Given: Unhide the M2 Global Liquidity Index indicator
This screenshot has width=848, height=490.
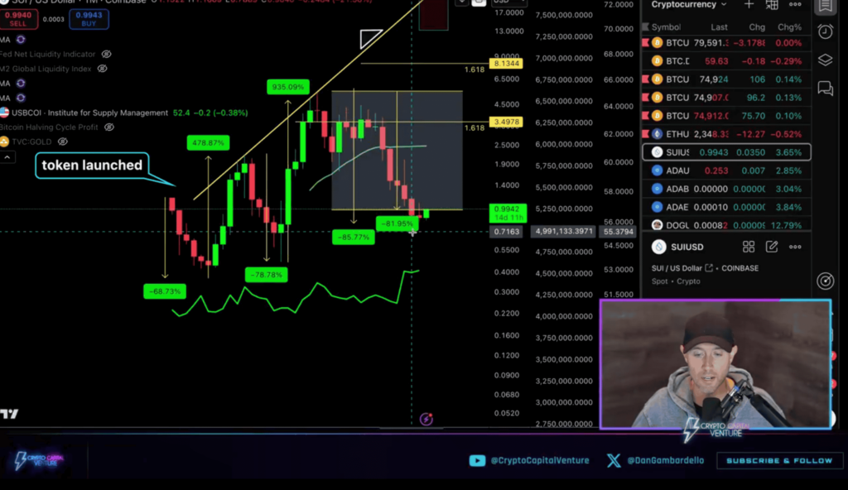Looking at the screenshot, I should pyautogui.click(x=102, y=69).
